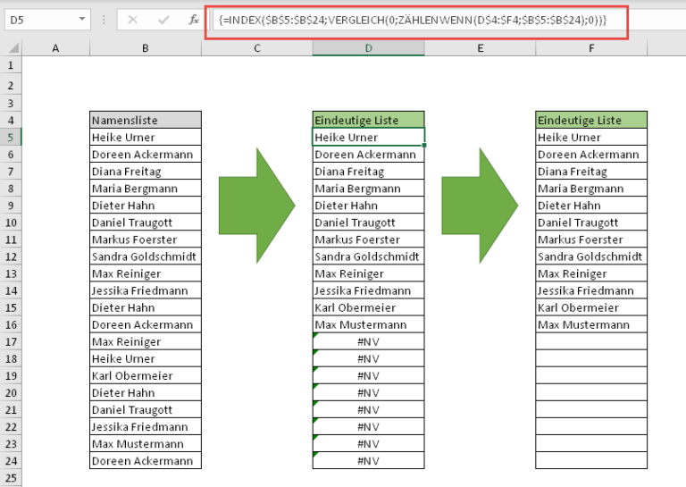Click the Eindeutige Liste header in column D
Screen dimensions: 686x487
pyautogui.click(x=368, y=121)
